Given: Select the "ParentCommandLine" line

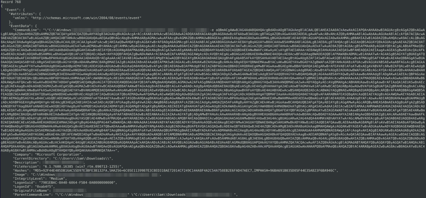Looking at the screenshot, I should 125,195.
